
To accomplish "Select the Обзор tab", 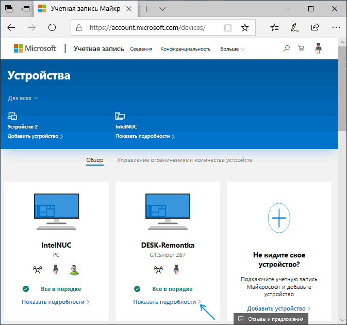I will [95, 160].
